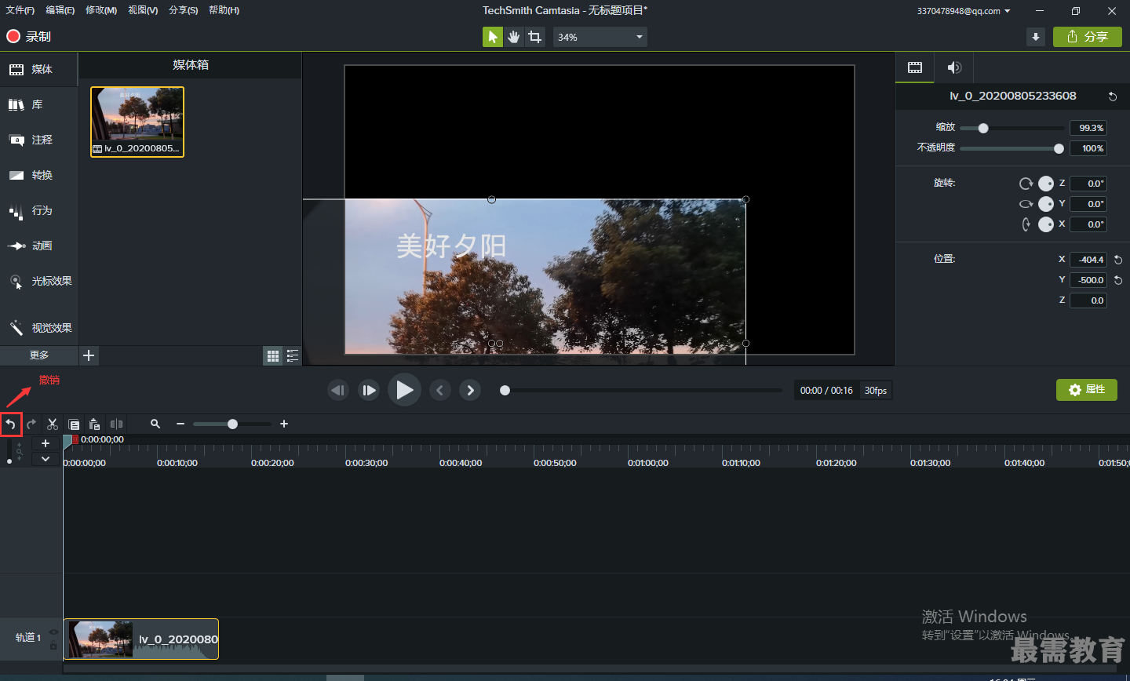Select the hand pan tool
1130x681 pixels.
(x=514, y=37)
